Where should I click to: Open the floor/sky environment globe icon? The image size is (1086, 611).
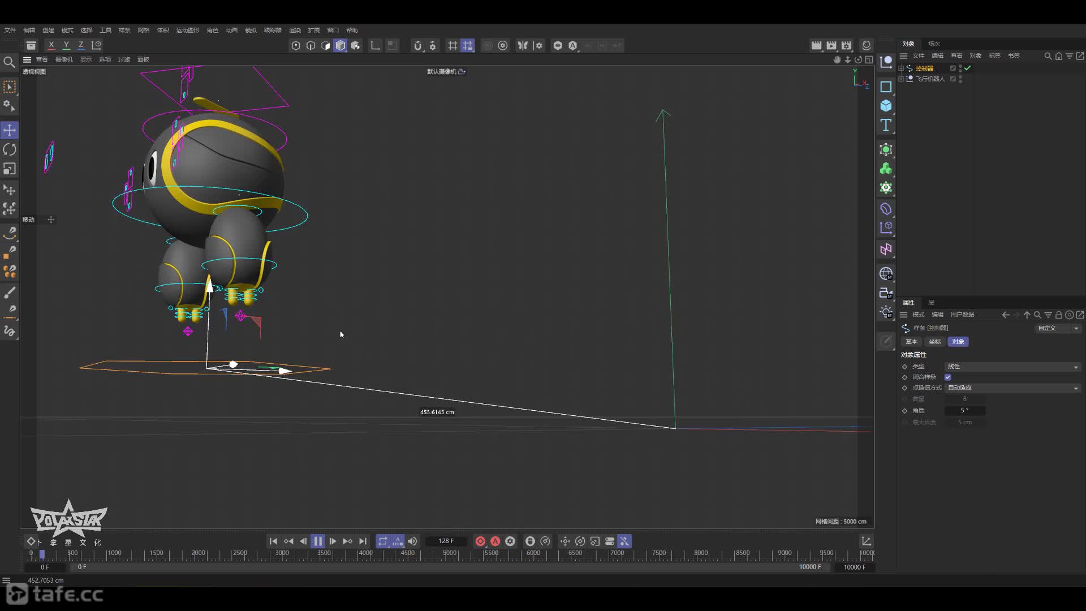coord(886,274)
